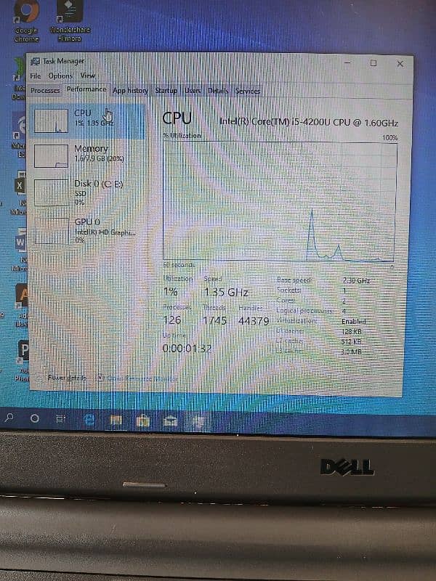Viewport: 436px width, 581px height.
Task: Click the CPU utilization graph
Action: [x=280, y=202]
